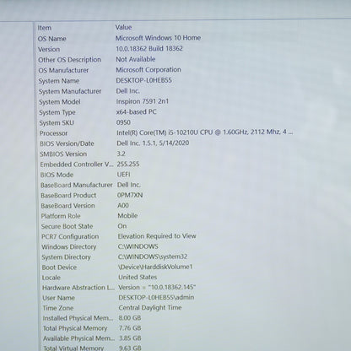Click the Value column header
This screenshot has width=351, height=351.
pyautogui.click(x=123, y=27)
